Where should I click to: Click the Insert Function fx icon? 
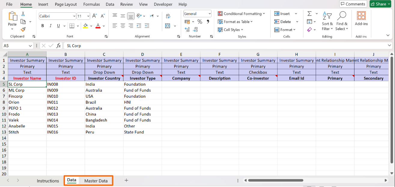point(59,46)
